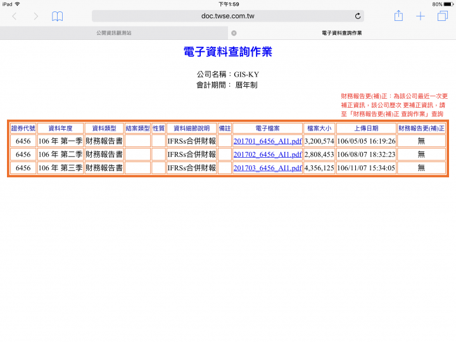Open the share sheet icon

(398, 16)
